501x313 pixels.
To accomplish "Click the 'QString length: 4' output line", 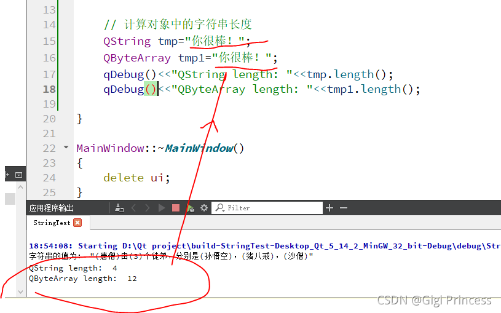I will click(x=73, y=268).
